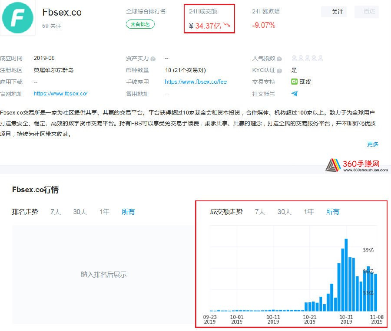Click the 社交账号 label
Viewport: 391px width, 331px height.
(x=264, y=94)
